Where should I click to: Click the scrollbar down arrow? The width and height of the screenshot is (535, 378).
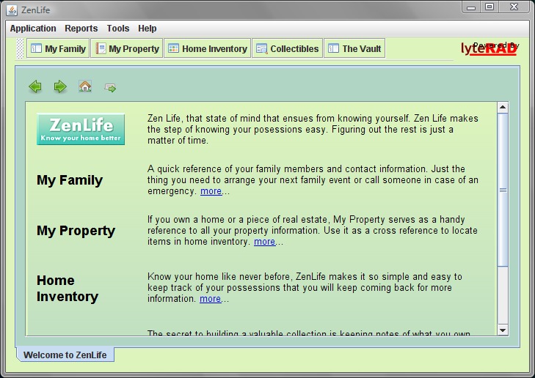pos(503,330)
